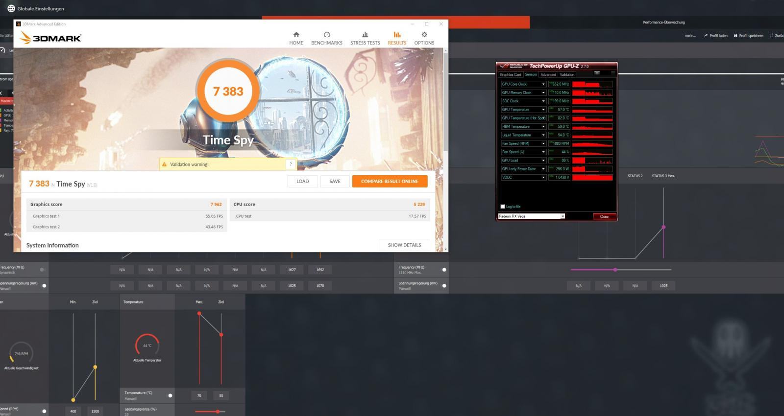This screenshot has width=784, height=416.
Task: Toggle GPU Frequency (MHz) Dynamisch switch
Action: click(x=42, y=270)
